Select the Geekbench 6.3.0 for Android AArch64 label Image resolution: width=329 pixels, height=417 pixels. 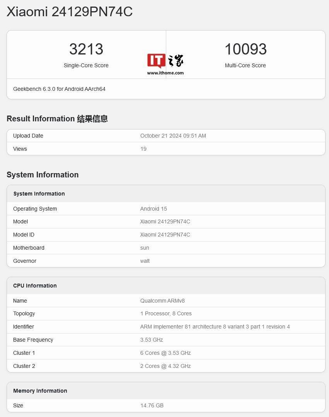tap(59, 89)
